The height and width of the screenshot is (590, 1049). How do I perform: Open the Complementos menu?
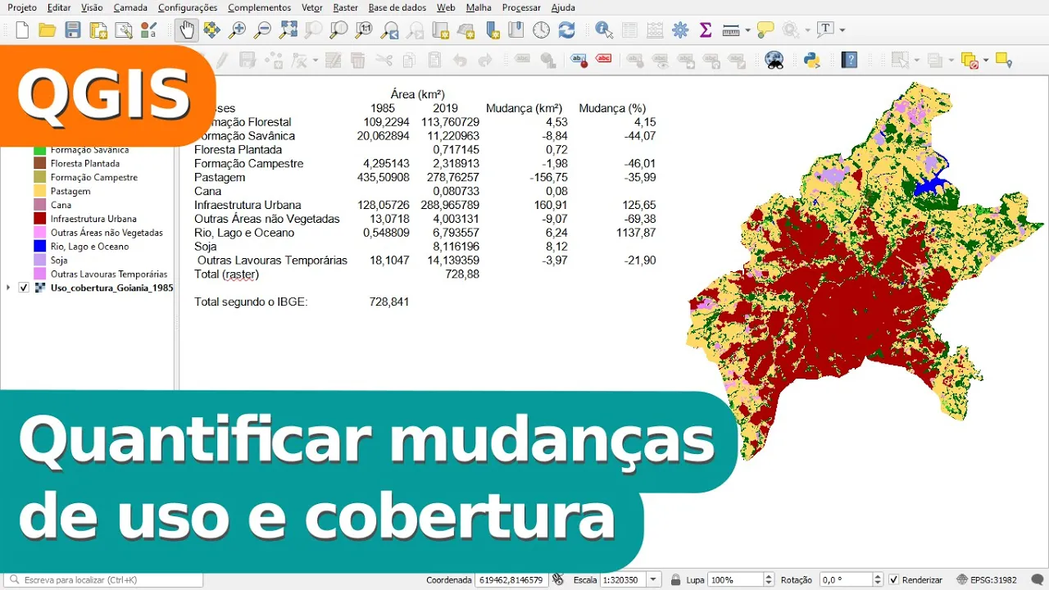259,7
